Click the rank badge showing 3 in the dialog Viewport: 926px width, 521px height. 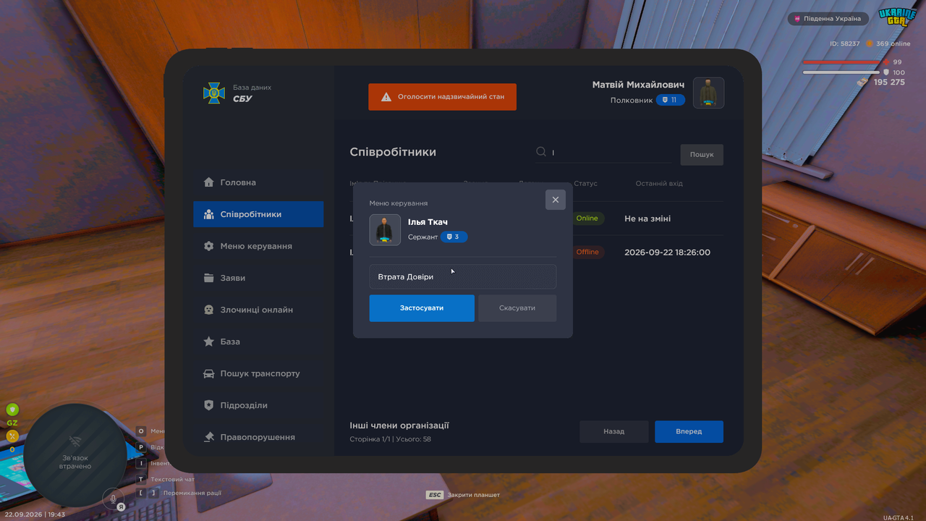coord(454,237)
